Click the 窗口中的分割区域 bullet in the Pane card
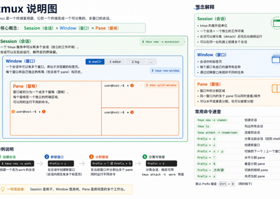 (212, 91)
